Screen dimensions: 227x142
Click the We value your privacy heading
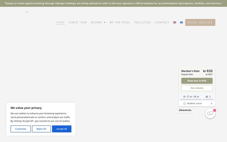(x=26, y=108)
